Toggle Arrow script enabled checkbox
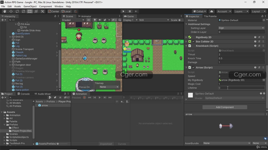The height and width of the screenshot is (150, 268). click(193, 68)
